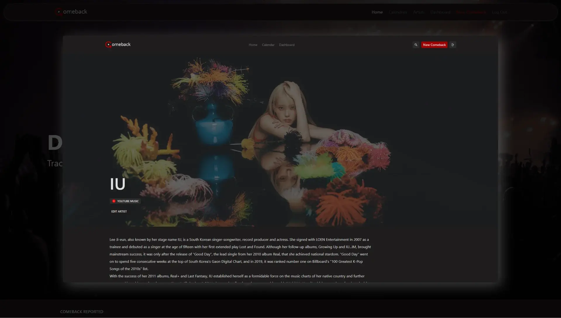Viewport: 561px width, 318px height.
Task: Click the Comeback Reported footer heading
Action: pyautogui.click(x=82, y=312)
